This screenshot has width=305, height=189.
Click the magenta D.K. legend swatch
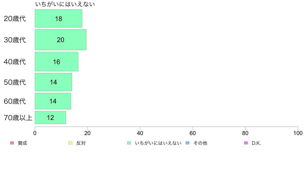pyautogui.click(x=246, y=143)
